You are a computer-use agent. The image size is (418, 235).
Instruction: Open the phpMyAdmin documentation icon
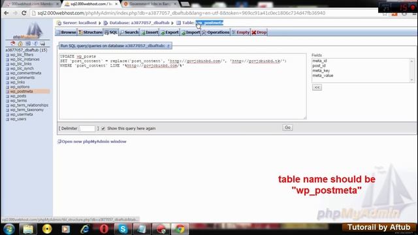click(x=35, y=44)
